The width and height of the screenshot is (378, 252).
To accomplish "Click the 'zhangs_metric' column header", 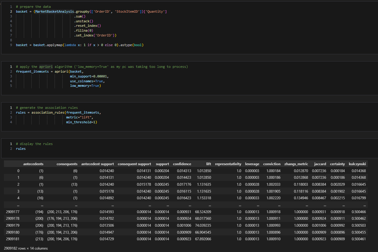I will (296, 164).
